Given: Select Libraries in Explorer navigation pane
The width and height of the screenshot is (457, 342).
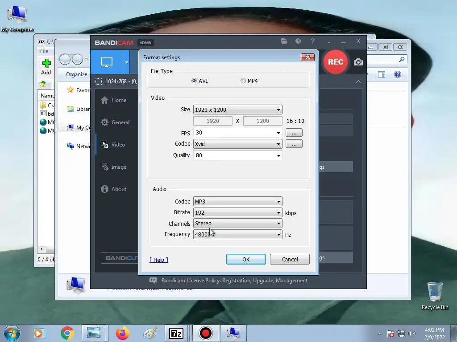Looking at the screenshot, I should [78, 109].
